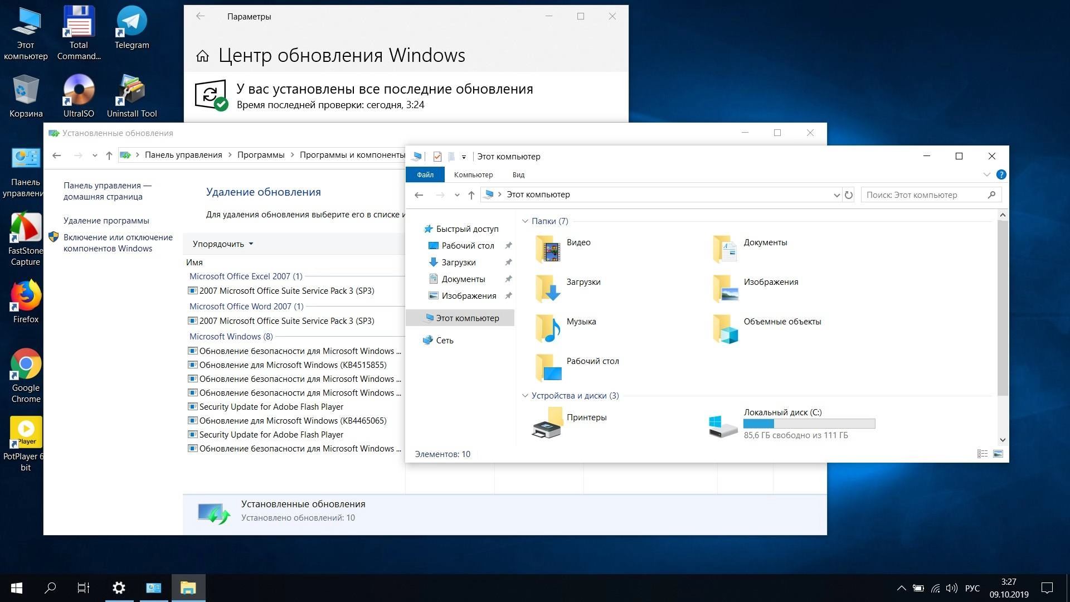1070x602 pixels.
Task: Click the search magnifier in Explorer search box
Action: tap(991, 195)
